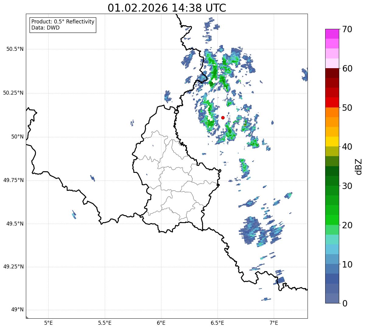Click the 49.75°N latitude label

[x=13, y=180]
